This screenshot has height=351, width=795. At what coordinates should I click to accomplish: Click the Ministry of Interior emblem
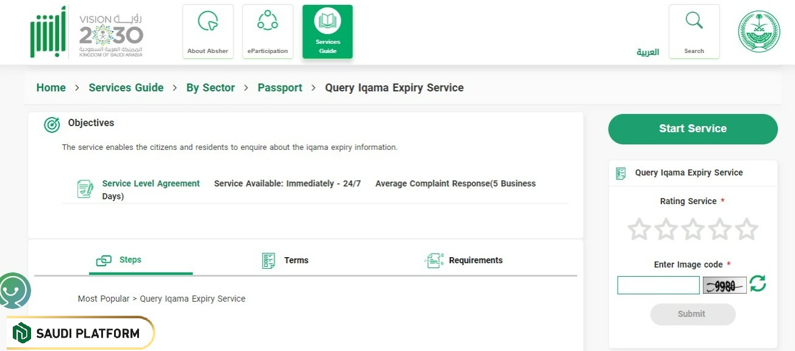[x=758, y=30]
